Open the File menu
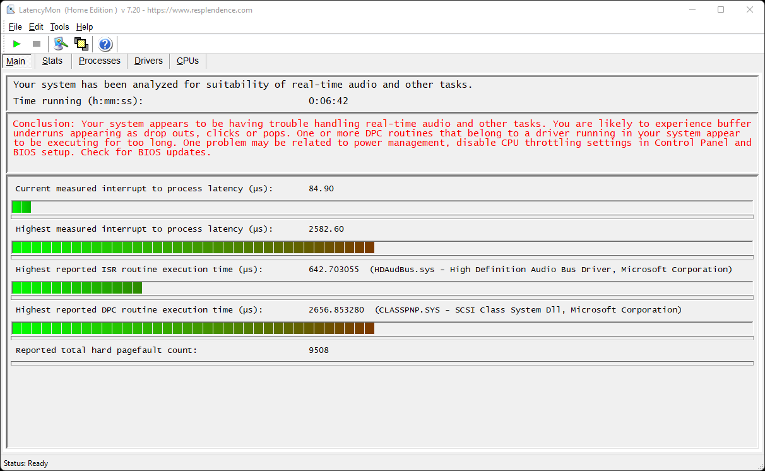Screen dimensions: 765x471 click(x=15, y=27)
